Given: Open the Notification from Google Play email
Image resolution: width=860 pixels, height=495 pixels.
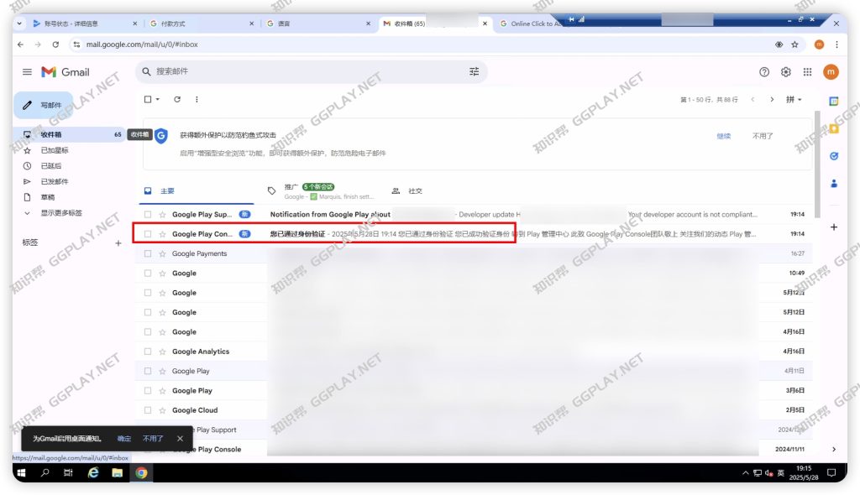Looking at the screenshot, I should [x=475, y=214].
